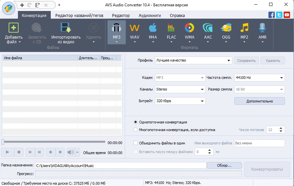Select the AMR format icon
This screenshot has height=186, width=294.
click(x=262, y=28)
